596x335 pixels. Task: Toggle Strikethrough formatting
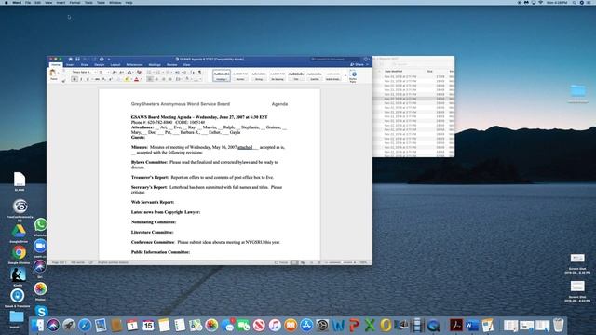(97, 79)
